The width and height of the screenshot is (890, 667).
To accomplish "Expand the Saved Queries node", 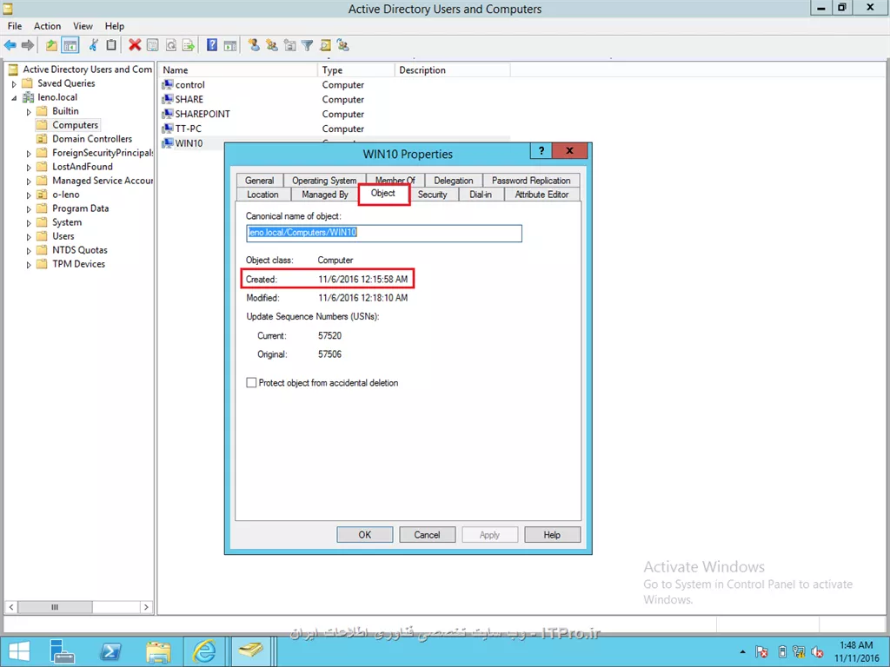I will tap(14, 84).
